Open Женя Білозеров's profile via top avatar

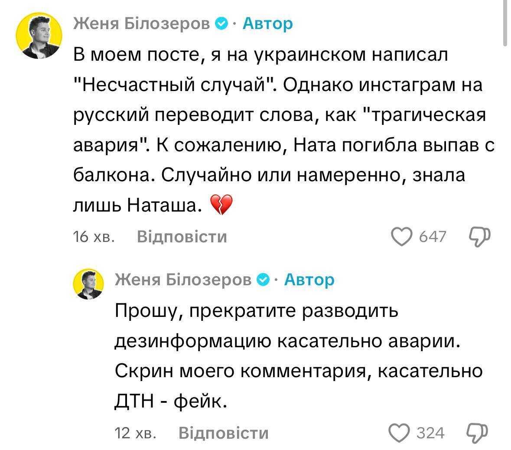coord(39,33)
